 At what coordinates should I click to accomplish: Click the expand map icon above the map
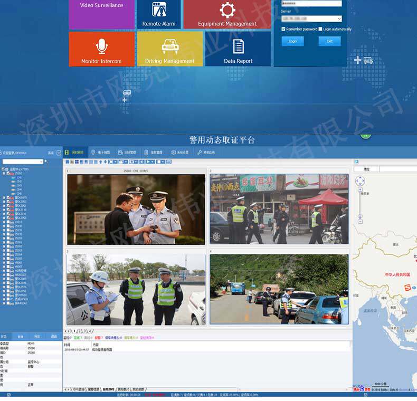click(356, 161)
